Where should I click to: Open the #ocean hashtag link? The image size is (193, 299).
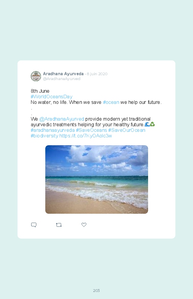pyautogui.click(x=111, y=102)
